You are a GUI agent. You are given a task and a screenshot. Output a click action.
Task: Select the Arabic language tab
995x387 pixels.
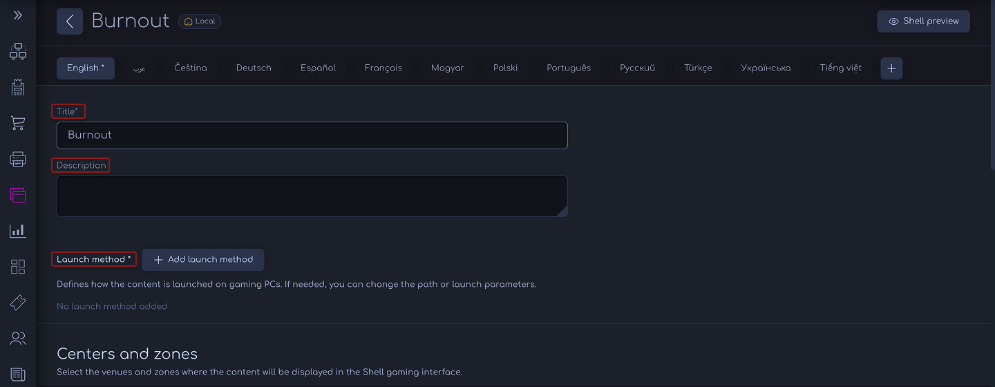[x=140, y=68]
